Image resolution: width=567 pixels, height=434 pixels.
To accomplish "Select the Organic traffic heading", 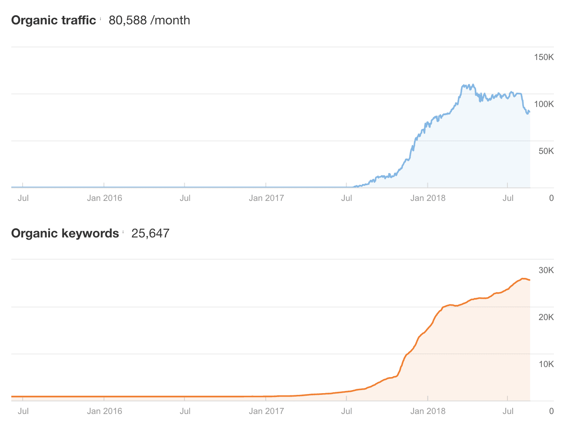I will (53, 20).
